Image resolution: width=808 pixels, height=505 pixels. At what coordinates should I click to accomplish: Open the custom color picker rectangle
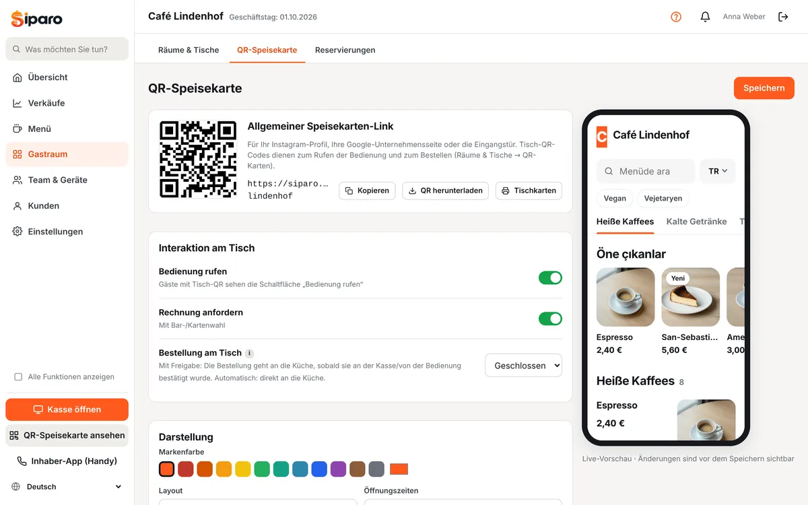pos(399,469)
